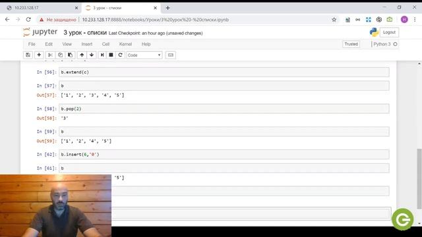422x237 pixels.
Task: Click the Jupyter logo
Action: [x=40, y=32]
